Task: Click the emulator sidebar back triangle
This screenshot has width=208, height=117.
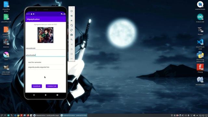Action: coord(71,44)
